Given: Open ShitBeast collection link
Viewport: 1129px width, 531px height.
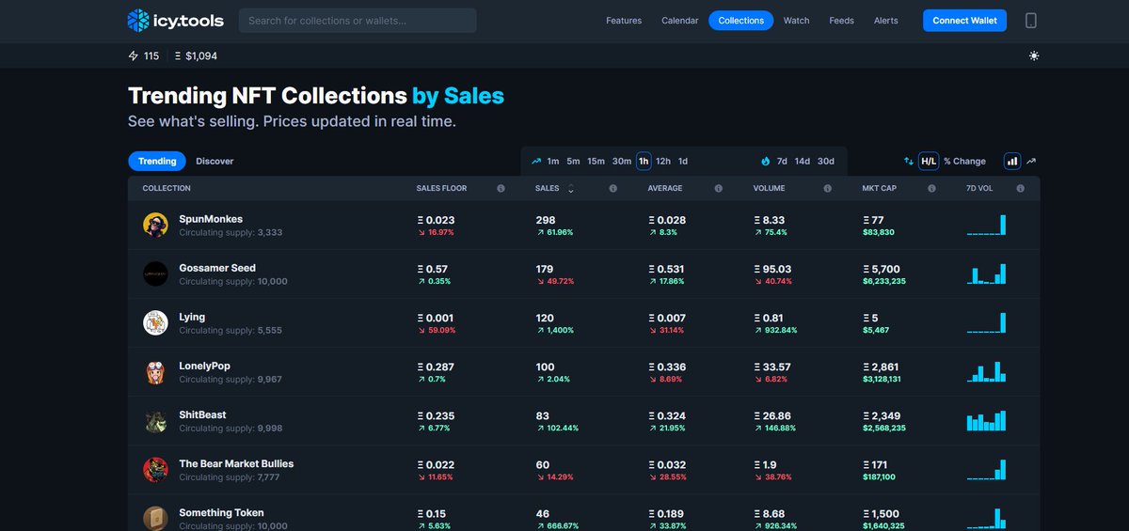Looking at the screenshot, I should coord(202,414).
